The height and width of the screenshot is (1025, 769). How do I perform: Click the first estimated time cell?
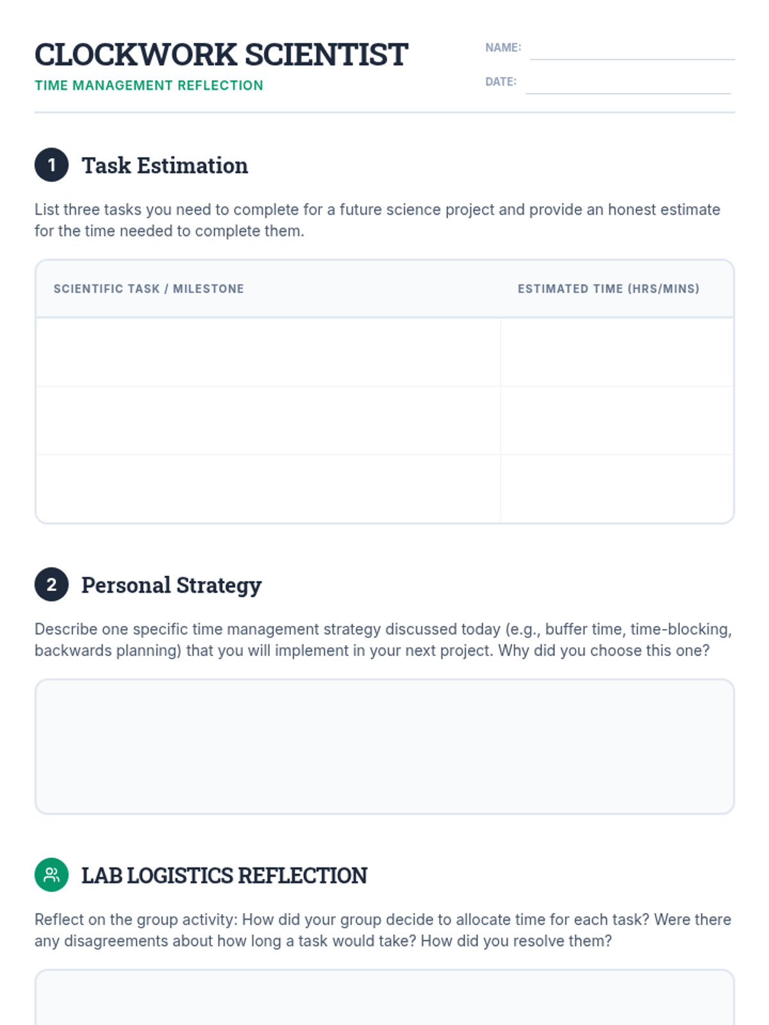pos(616,352)
